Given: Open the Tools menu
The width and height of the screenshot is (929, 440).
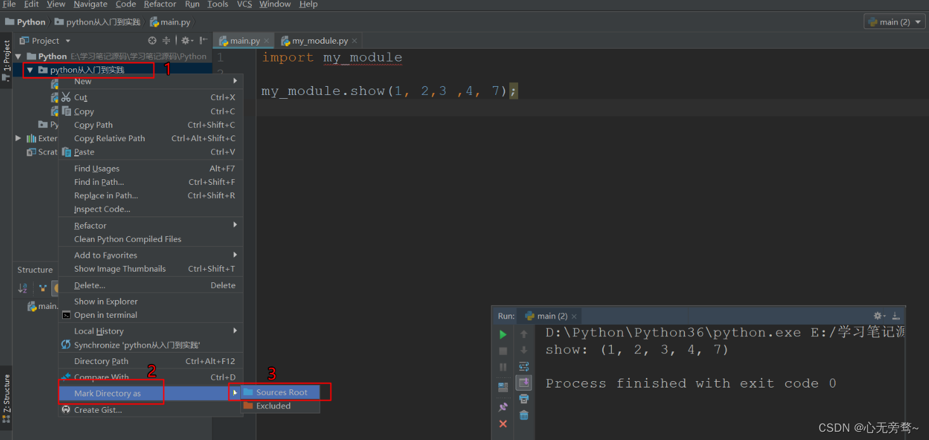Looking at the screenshot, I should point(218,4).
